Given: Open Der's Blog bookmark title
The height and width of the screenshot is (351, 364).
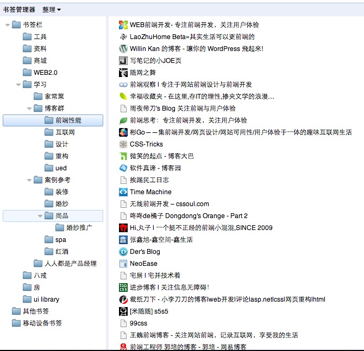Looking at the screenshot, I should (145, 252).
